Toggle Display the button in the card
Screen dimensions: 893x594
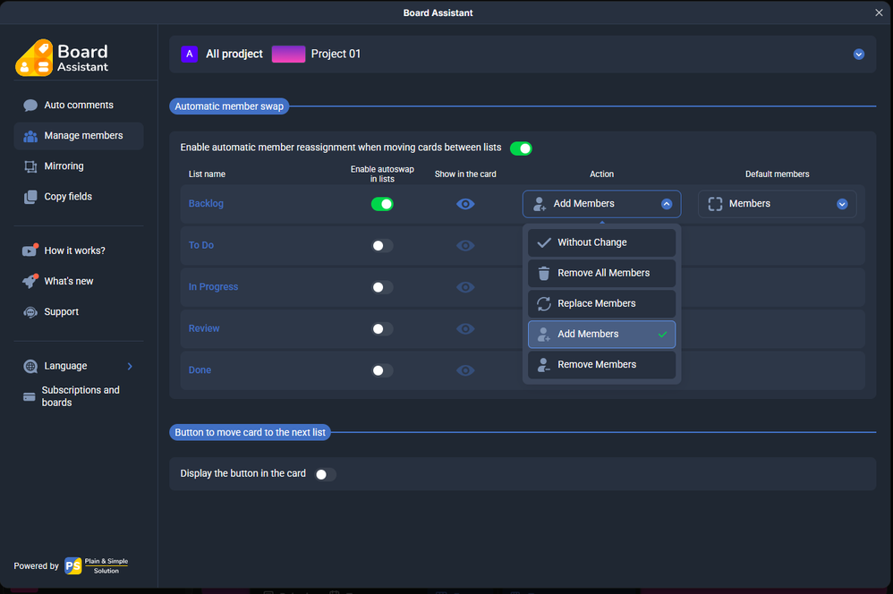[x=325, y=474]
